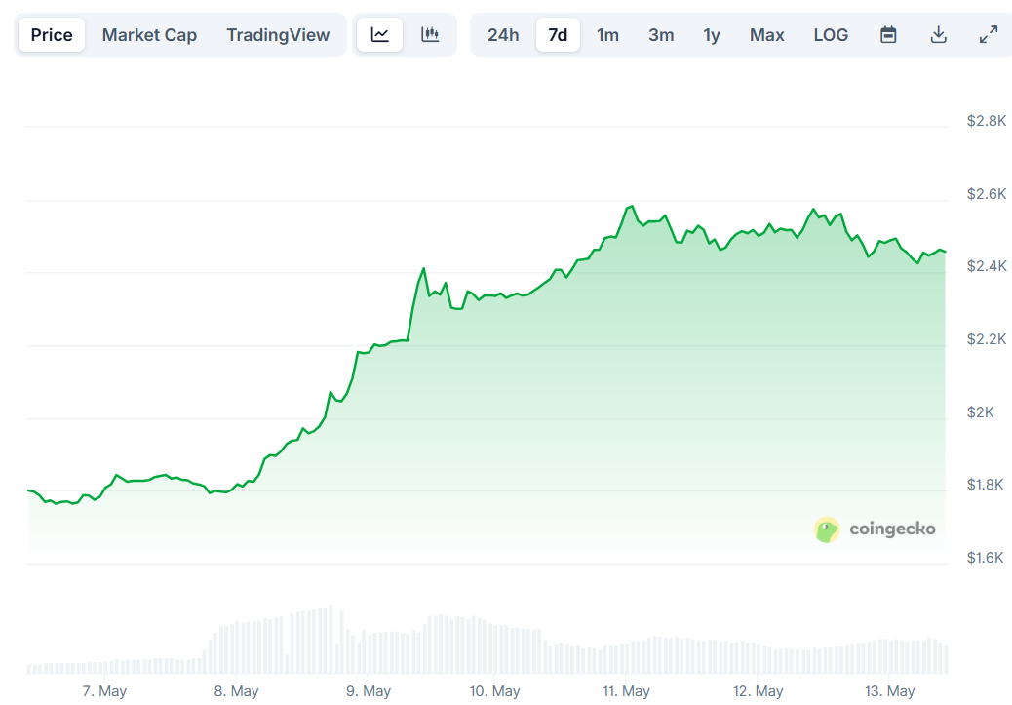Open the calendar date range picker icon
Image resolution: width=1012 pixels, height=705 pixels.
(888, 34)
